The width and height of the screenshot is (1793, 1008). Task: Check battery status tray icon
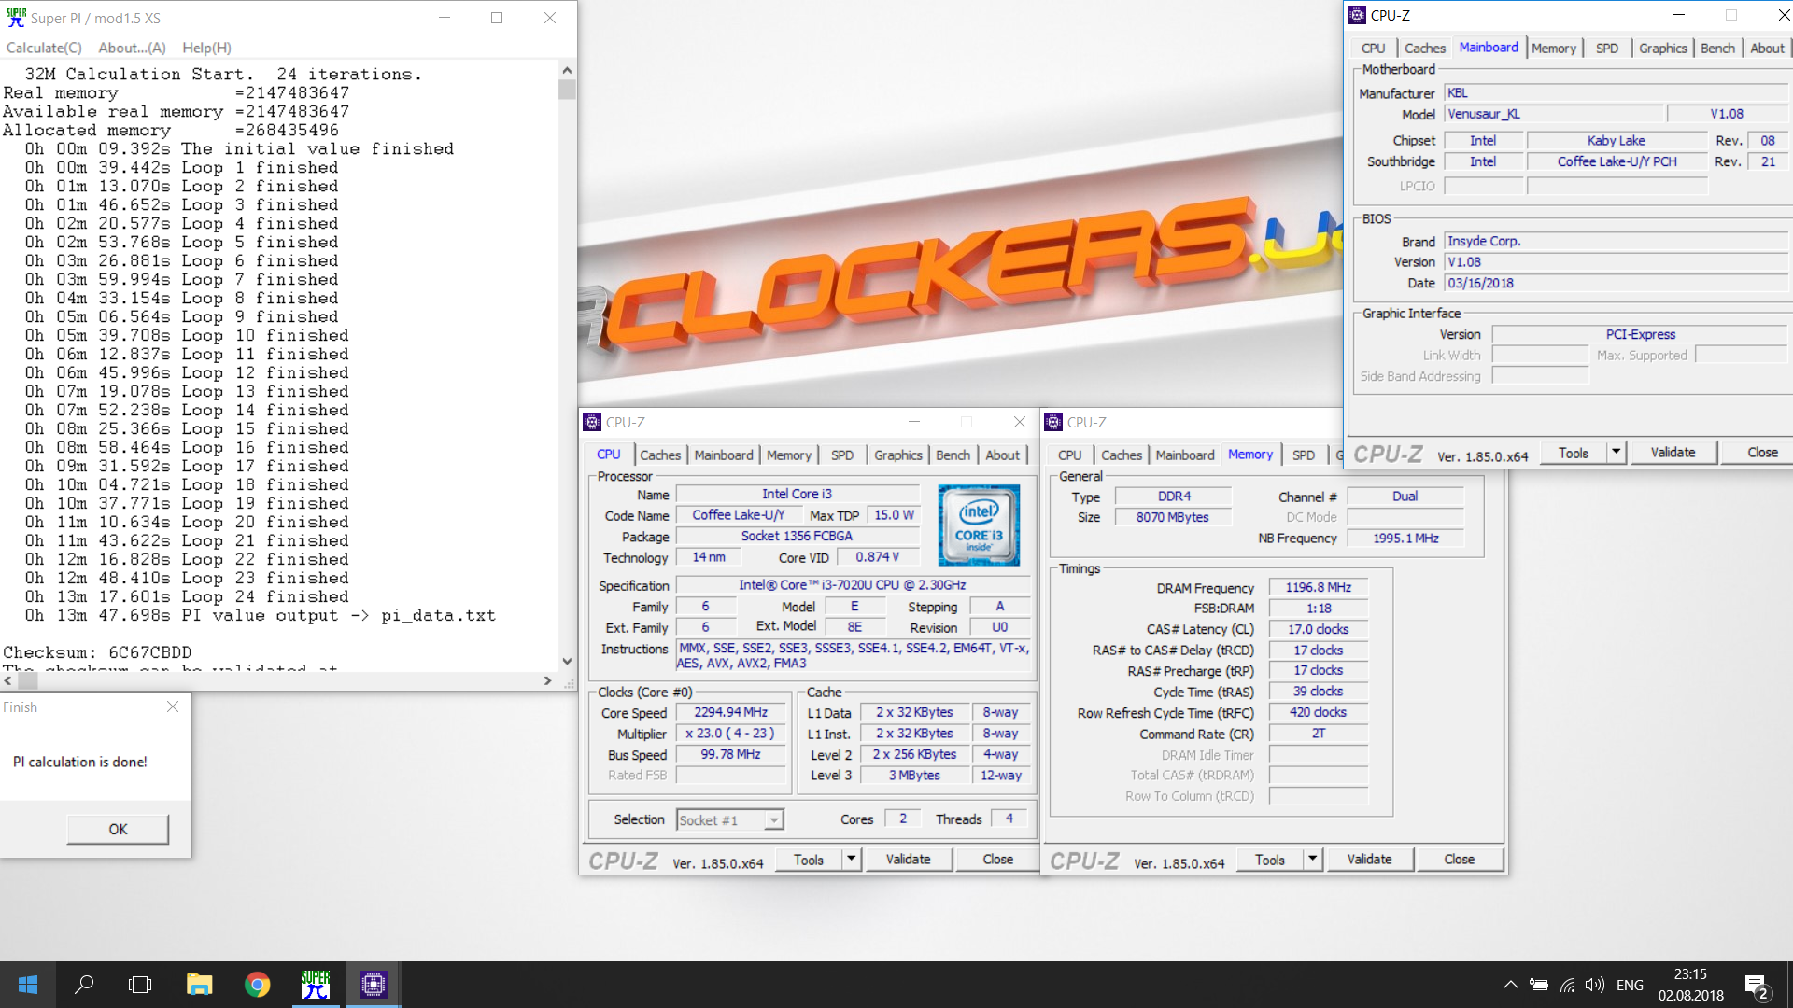pyautogui.click(x=1539, y=985)
